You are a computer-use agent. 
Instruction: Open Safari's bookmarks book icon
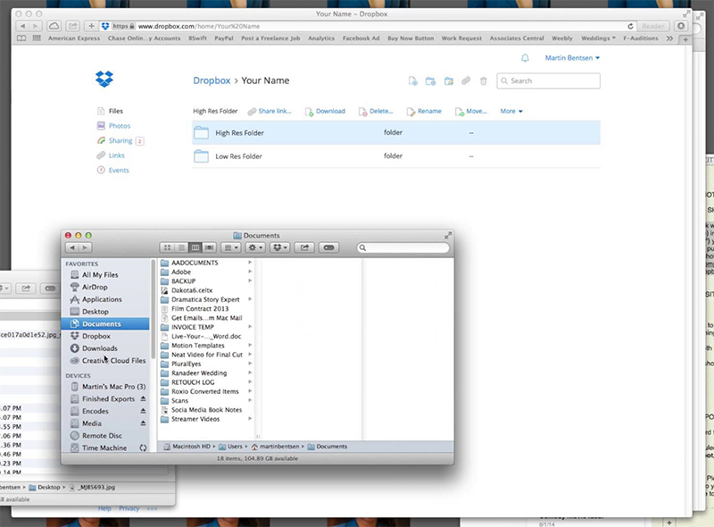click(21, 38)
